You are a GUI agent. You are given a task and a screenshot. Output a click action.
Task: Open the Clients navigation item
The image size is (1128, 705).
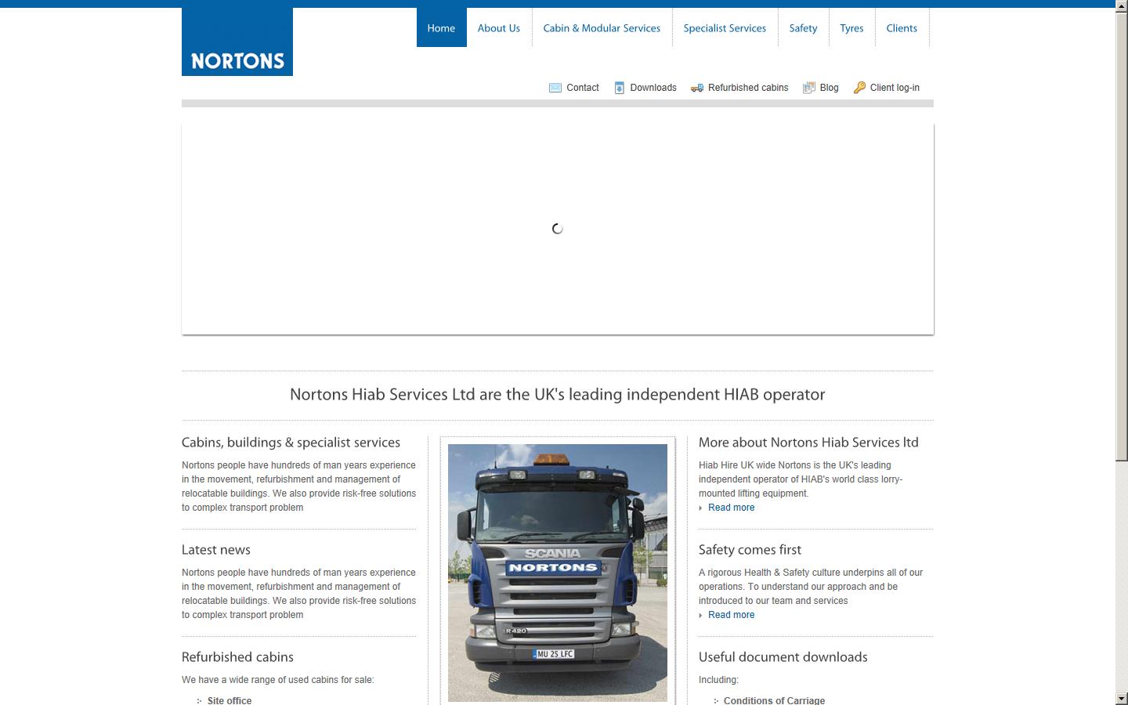coord(902,27)
